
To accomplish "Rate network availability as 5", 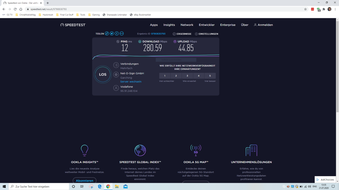I will [210, 76].
